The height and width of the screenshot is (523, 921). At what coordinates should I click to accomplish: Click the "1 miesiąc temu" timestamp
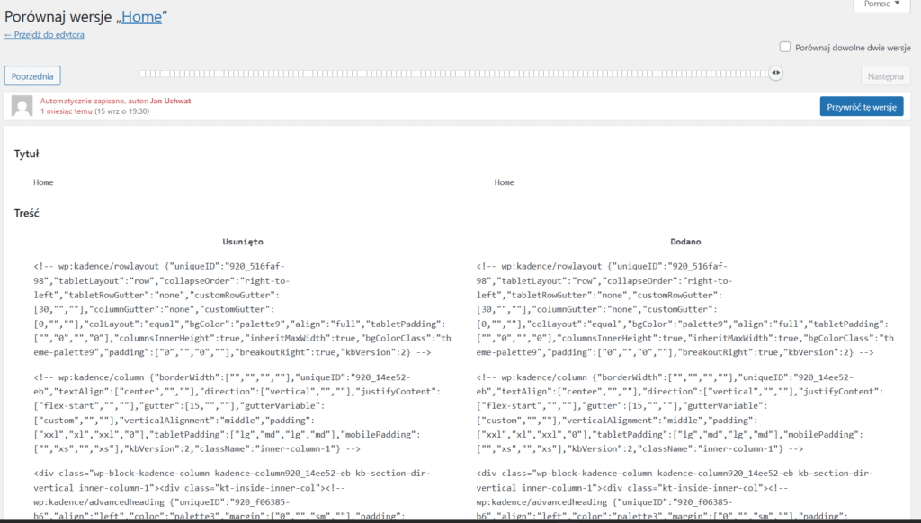[66, 111]
